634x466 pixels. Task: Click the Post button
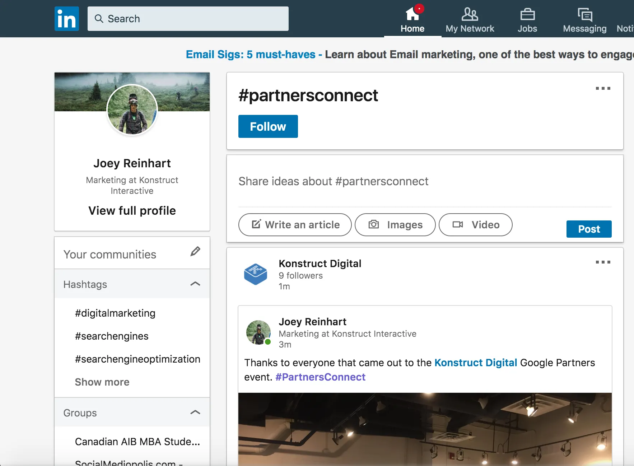click(589, 229)
